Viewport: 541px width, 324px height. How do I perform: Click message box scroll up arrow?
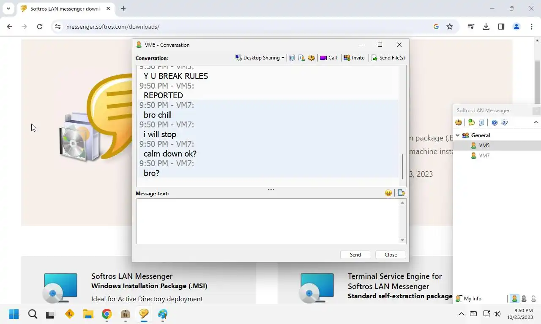pos(402,203)
